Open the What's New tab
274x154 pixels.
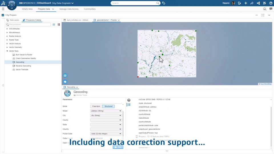pyautogui.click(x=27, y=9)
